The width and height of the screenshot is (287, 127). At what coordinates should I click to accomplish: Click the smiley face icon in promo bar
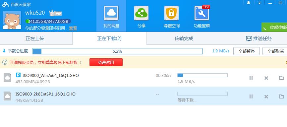click(5, 62)
